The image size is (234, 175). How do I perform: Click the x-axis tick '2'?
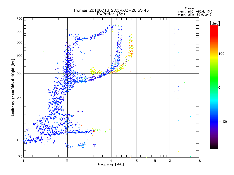pyautogui.click(x=67, y=161)
